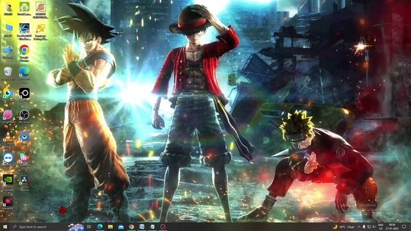Open the orange squares app desktop shortcut
Screen dimensions: 411x231
coord(40,31)
